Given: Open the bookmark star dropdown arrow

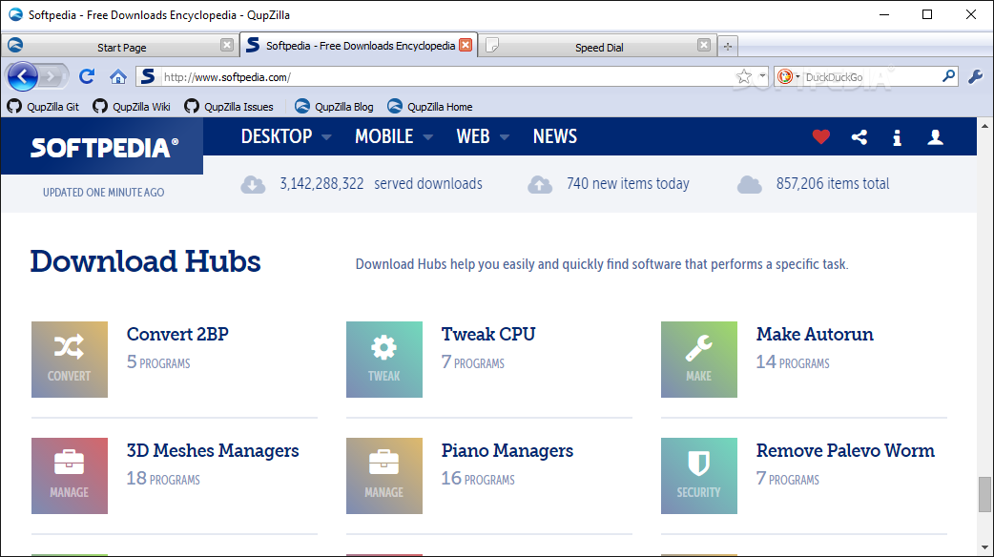Looking at the screenshot, I should [762, 76].
